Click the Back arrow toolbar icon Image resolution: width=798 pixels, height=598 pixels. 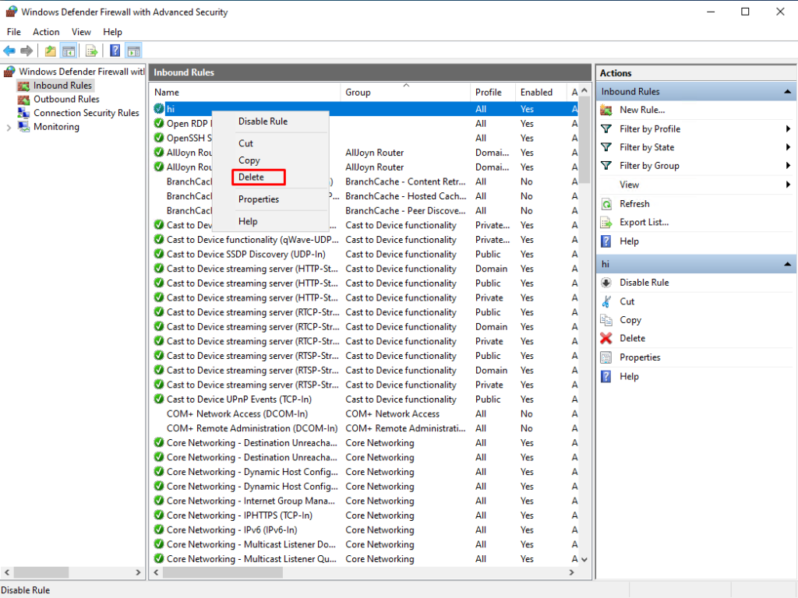point(9,51)
